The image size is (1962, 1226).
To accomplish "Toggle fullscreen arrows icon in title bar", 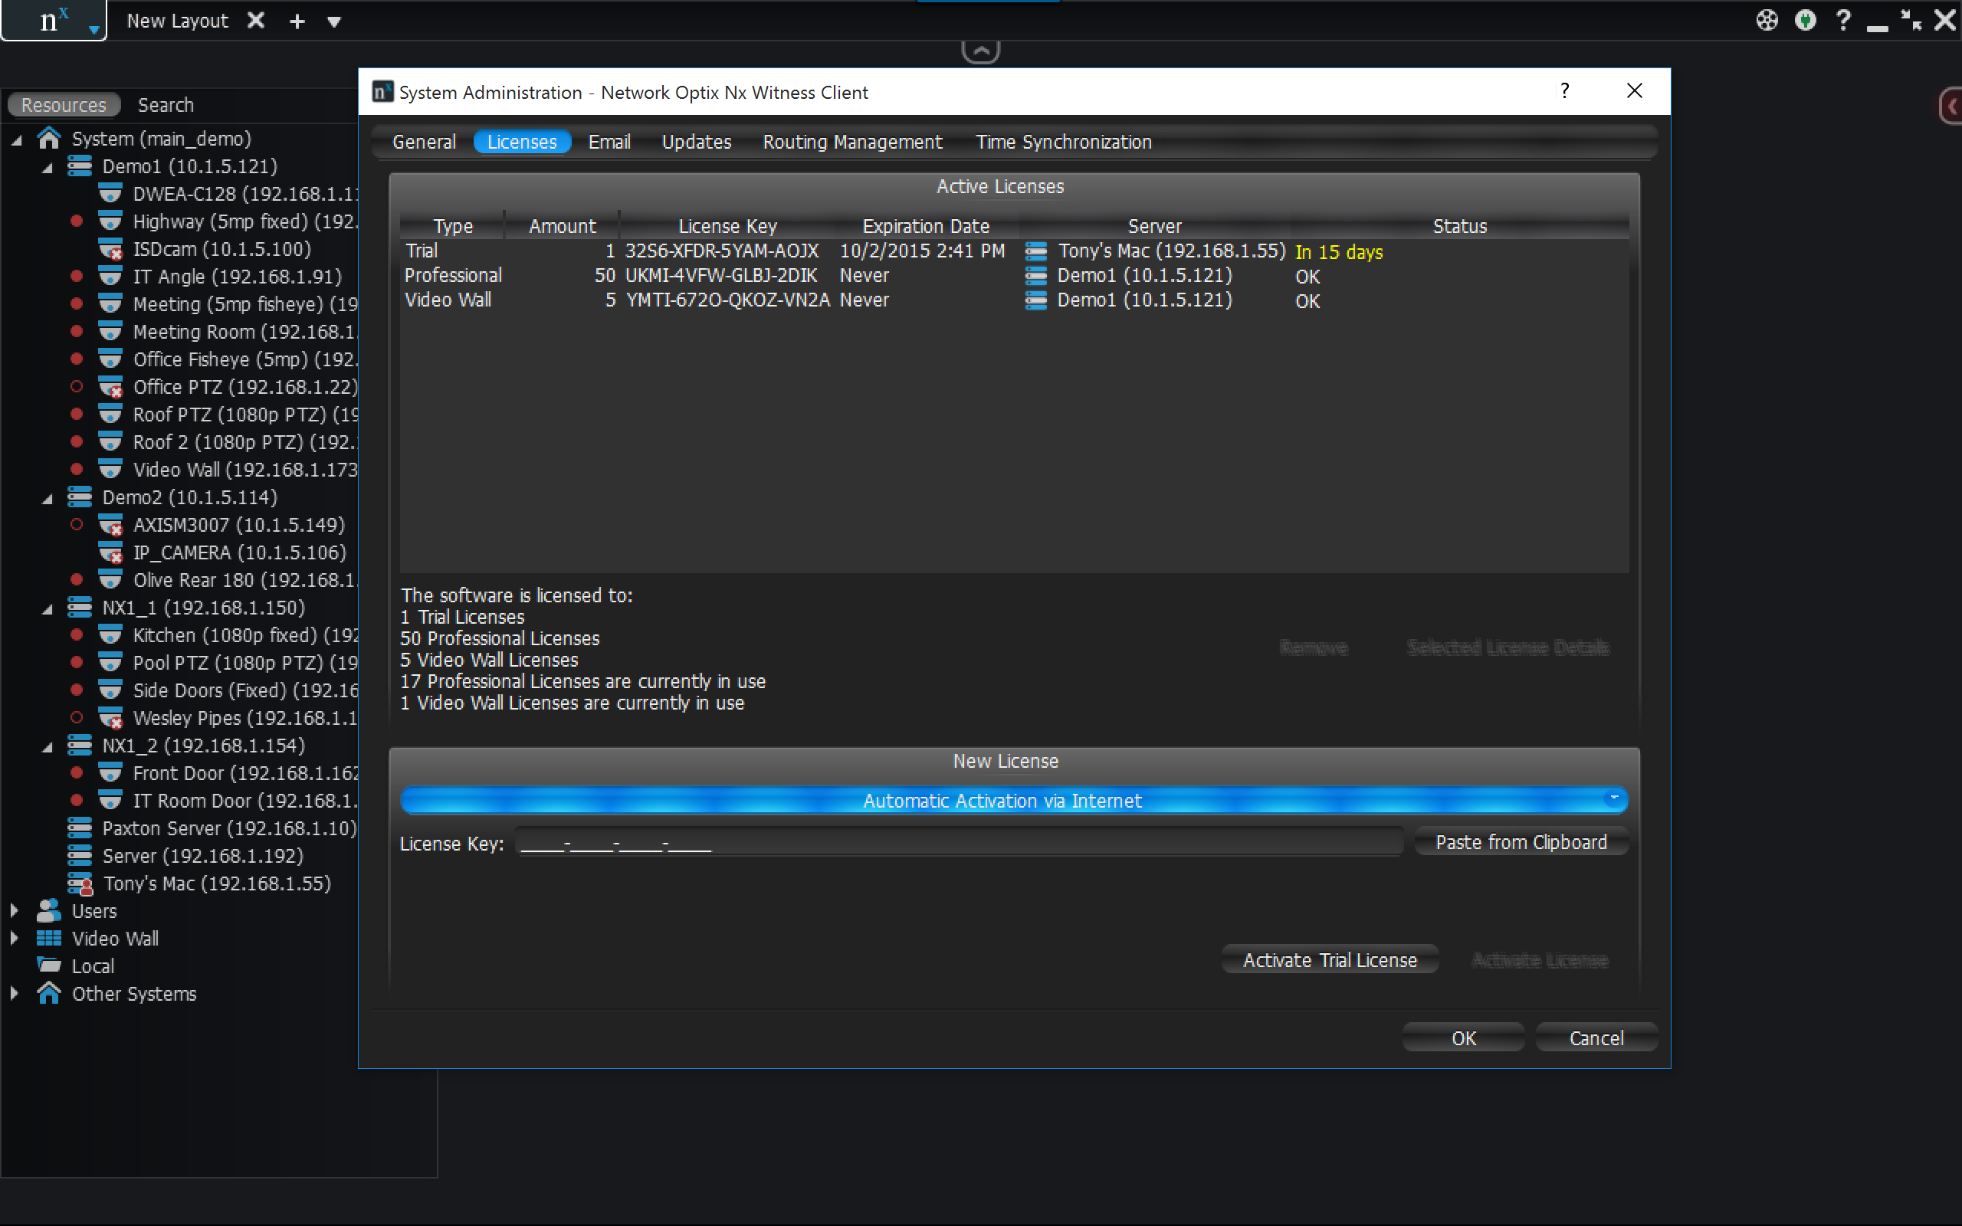I will (x=1911, y=20).
